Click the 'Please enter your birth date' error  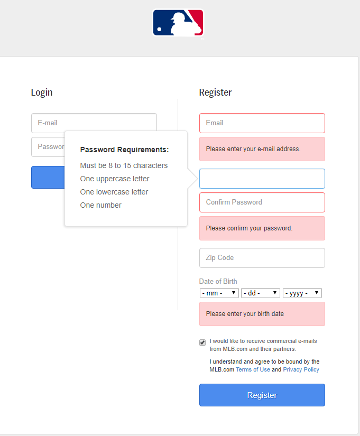coord(245,314)
